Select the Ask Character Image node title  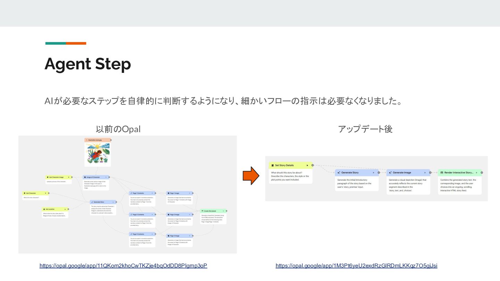click(x=56, y=177)
